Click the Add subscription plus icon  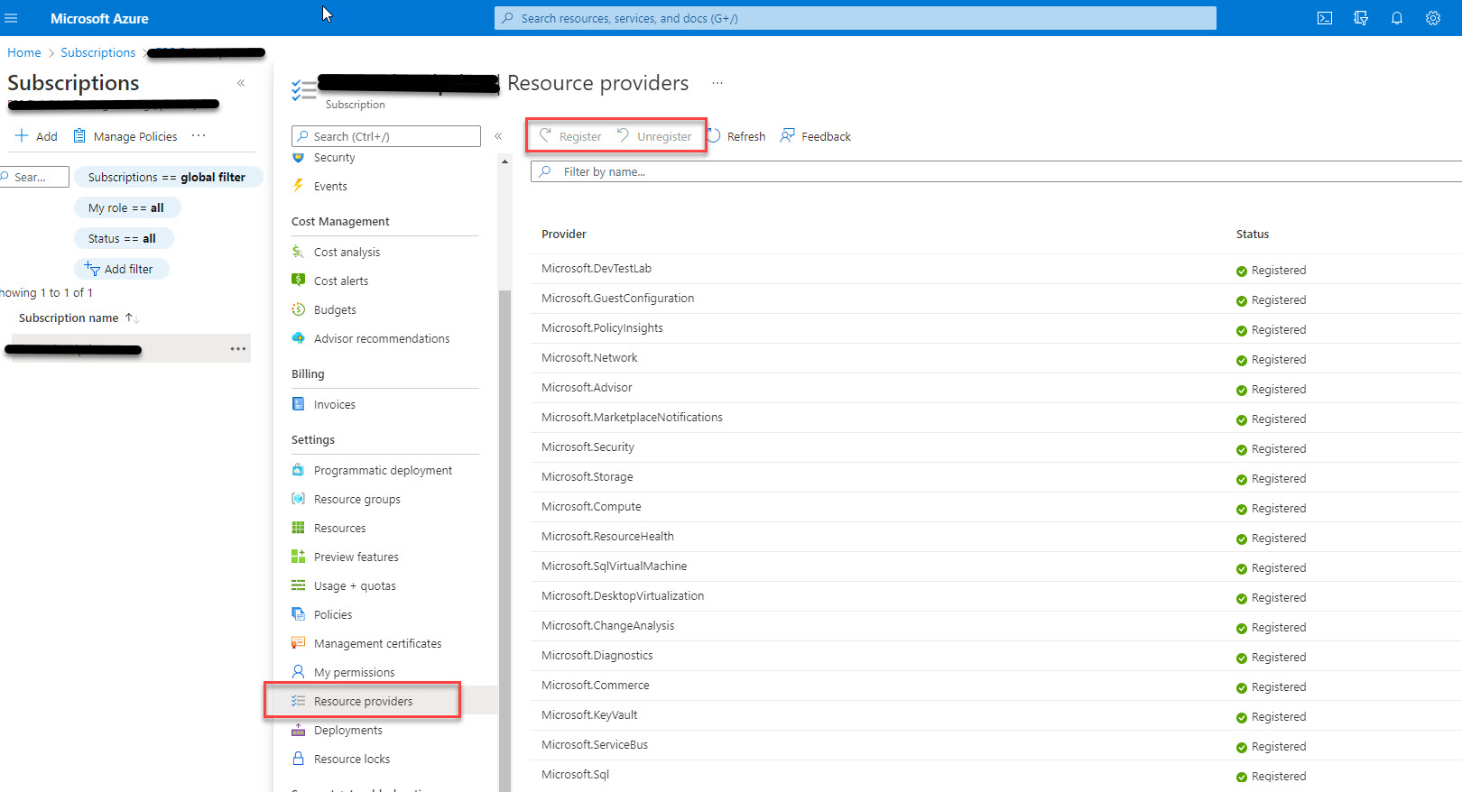[x=22, y=136]
